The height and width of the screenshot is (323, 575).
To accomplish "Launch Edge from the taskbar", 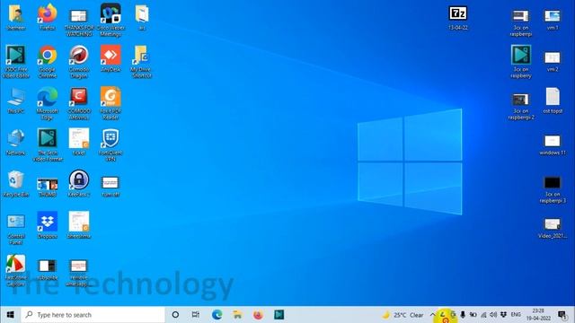I will pos(217,315).
